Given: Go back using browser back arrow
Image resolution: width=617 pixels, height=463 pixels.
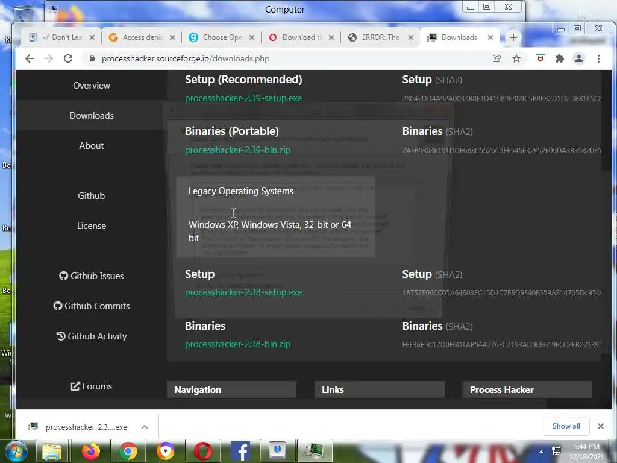Looking at the screenshot, I should [x=30, y=58].
